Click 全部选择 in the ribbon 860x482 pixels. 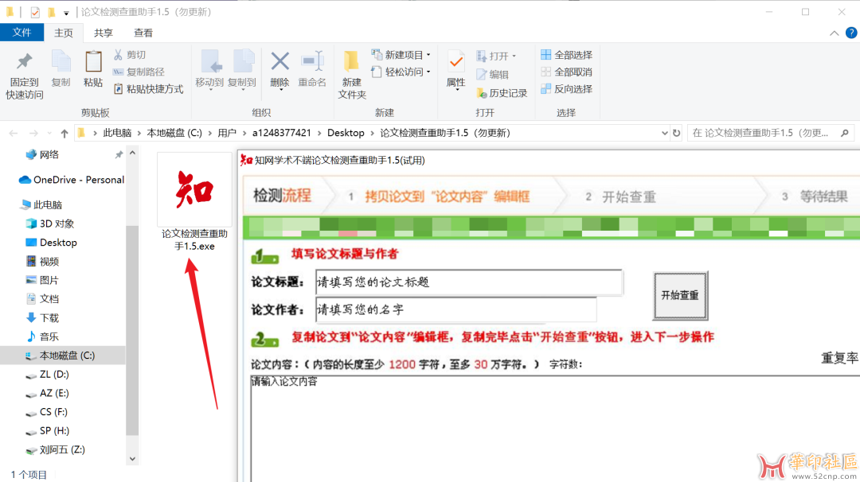[x=566, y=55]
